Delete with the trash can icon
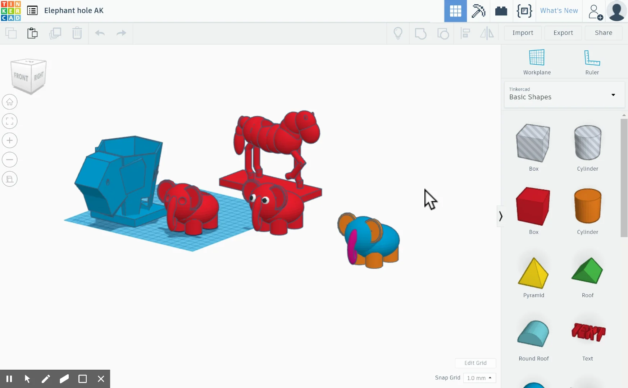The width and height of the screenshot is (628, 388). 77,33
